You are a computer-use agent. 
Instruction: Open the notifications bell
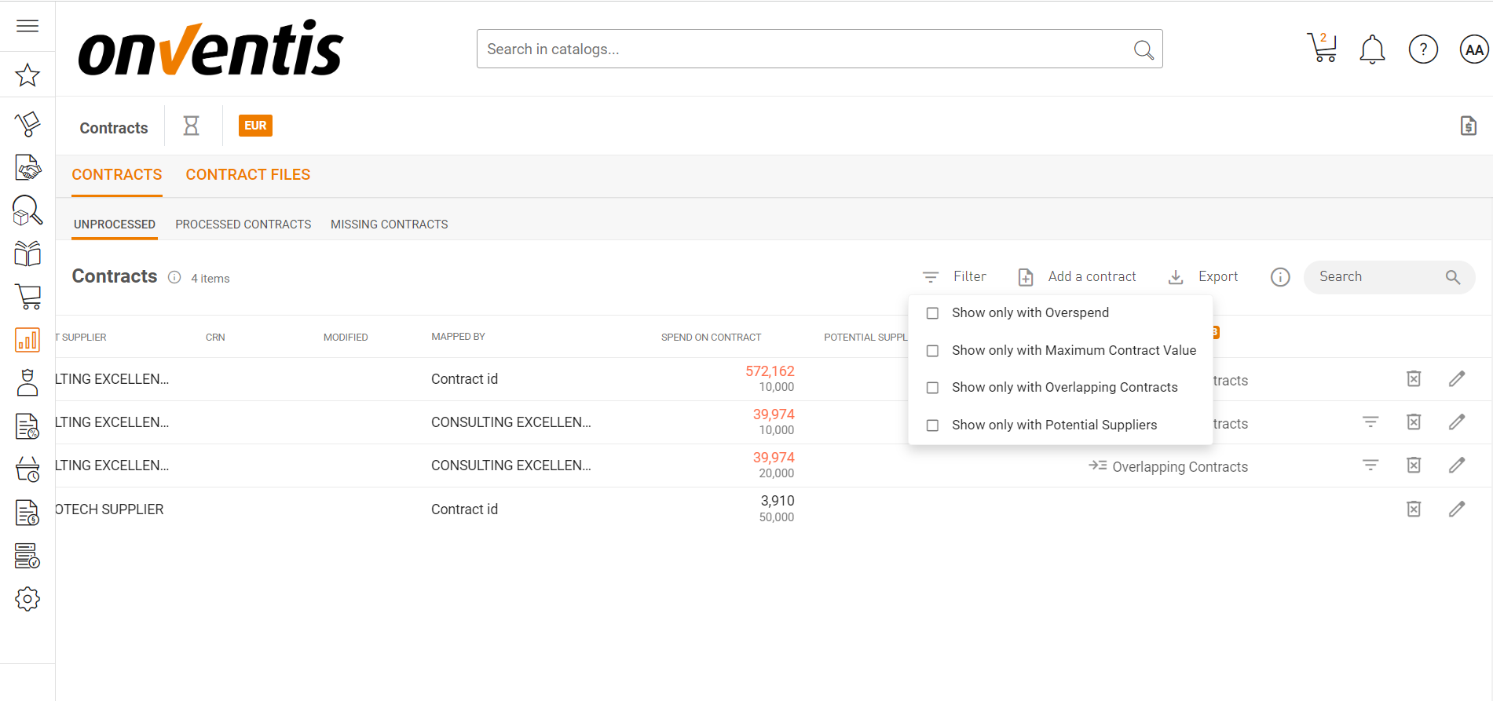coord(1372,49)
